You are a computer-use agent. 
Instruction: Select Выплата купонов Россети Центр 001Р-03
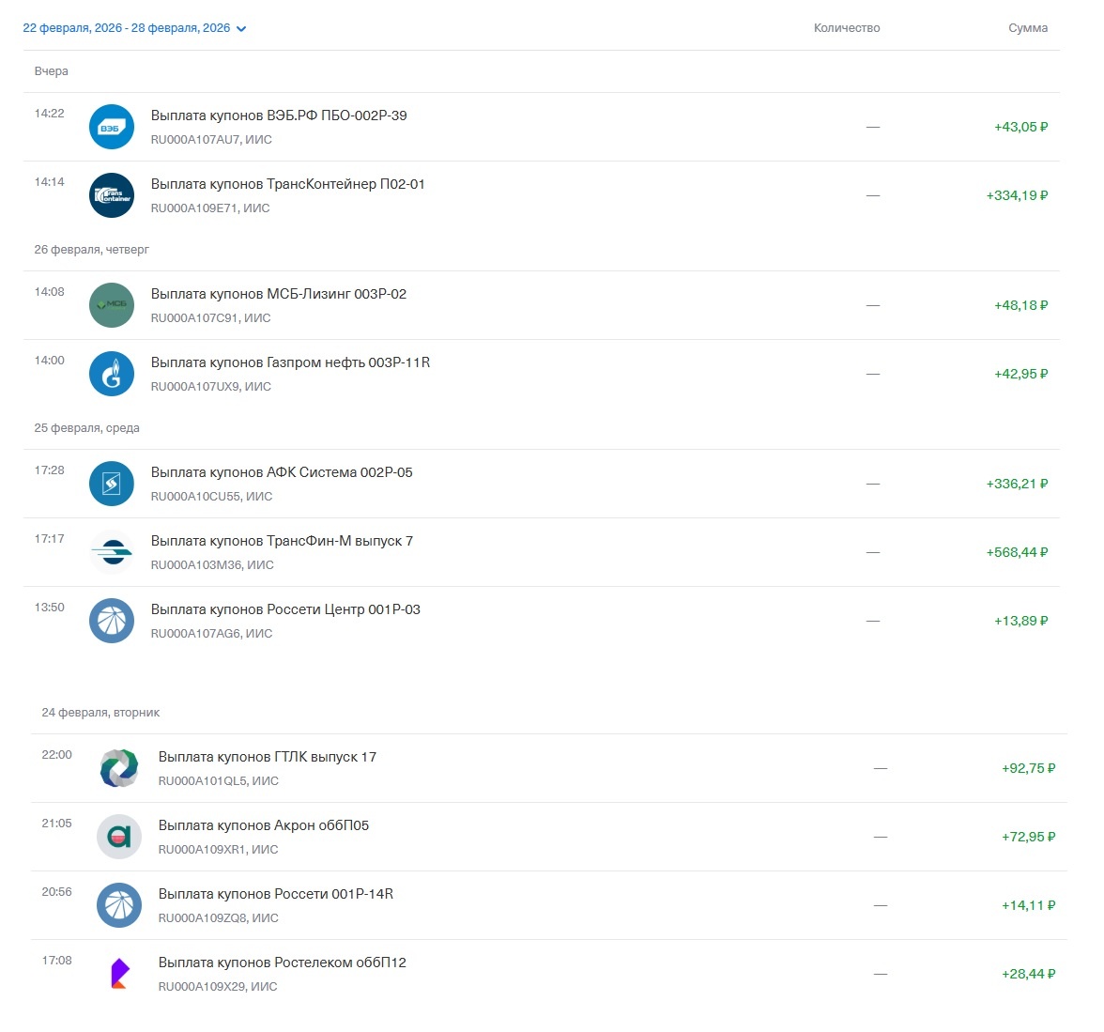click(x=285, y=609)
